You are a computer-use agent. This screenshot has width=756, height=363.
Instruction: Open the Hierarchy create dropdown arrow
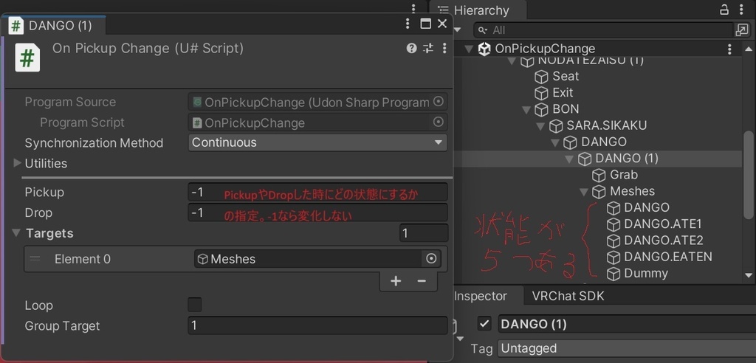point(457,30)
